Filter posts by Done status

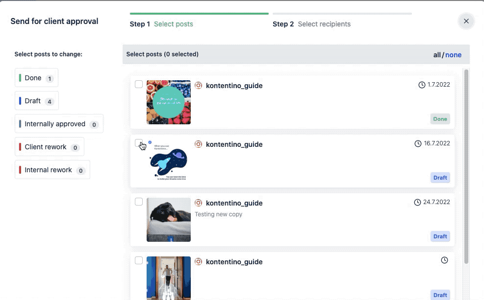click(36, 78)
